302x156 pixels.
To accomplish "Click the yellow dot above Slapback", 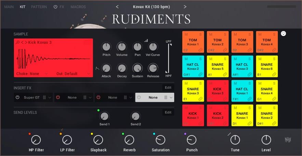I will click(x=92, y=134).
